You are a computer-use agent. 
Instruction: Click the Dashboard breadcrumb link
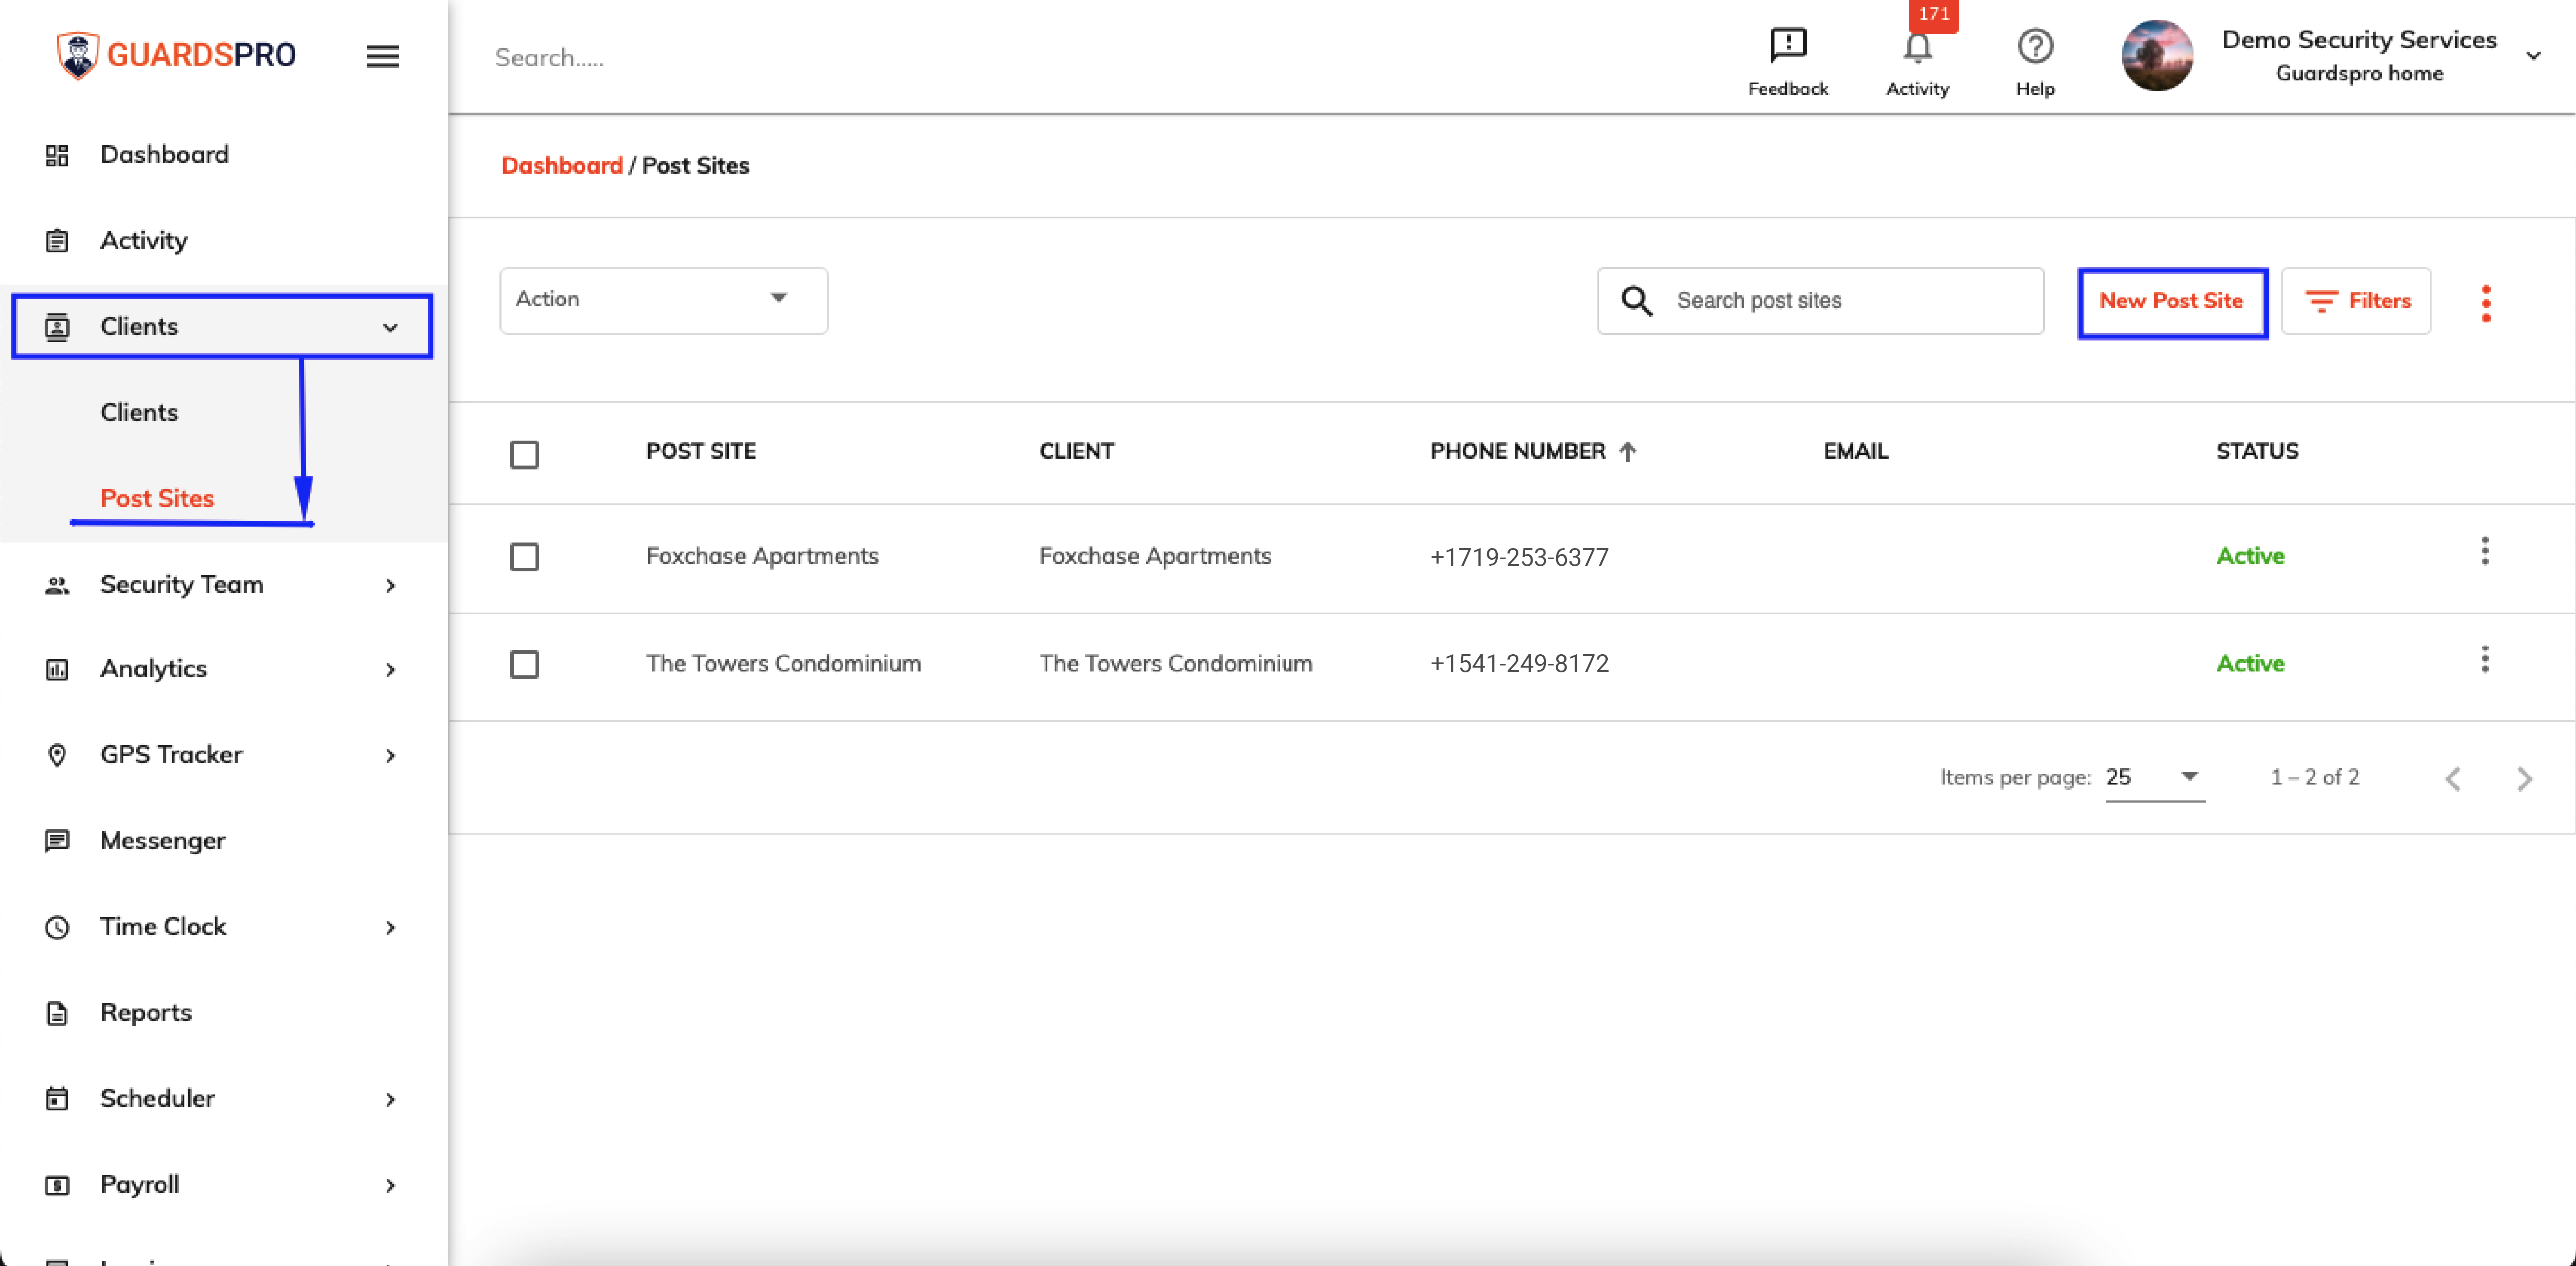562,166
